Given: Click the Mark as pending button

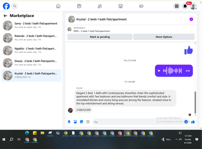Looking at the screenshot, I should point(100,37).
